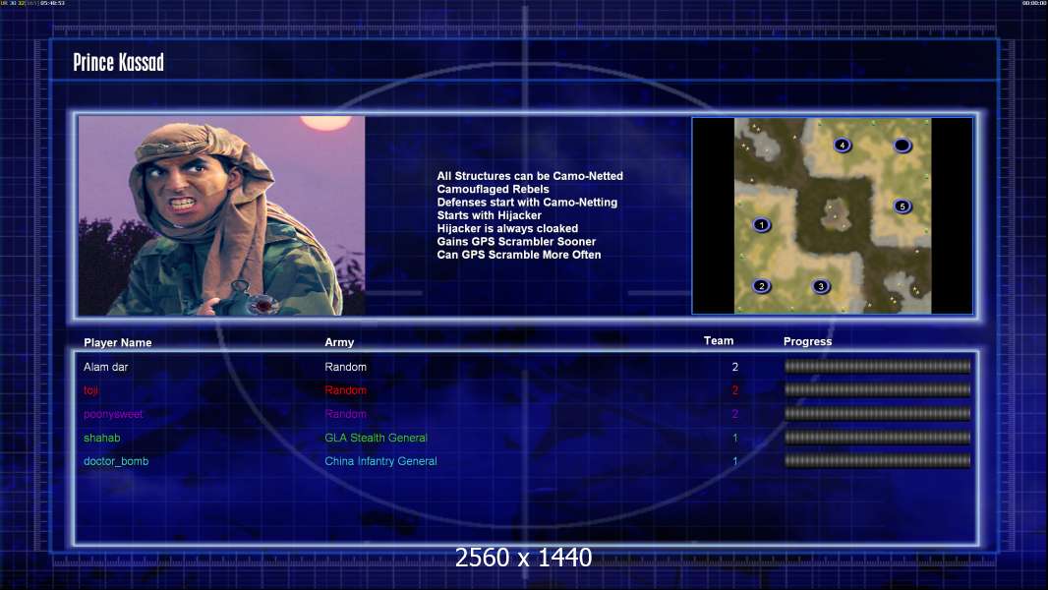Select player name 'doctor_bomb'
This screenshot has height=590, width=1048.
click(x=116, y=461)
